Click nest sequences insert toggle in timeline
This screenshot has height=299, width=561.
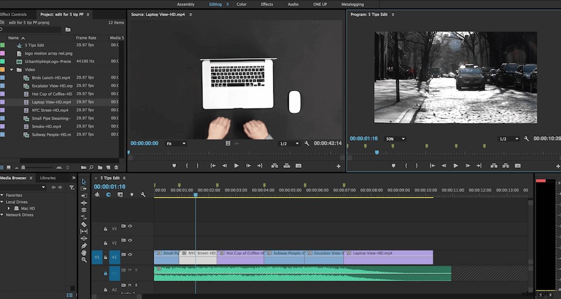click(97, 195)
